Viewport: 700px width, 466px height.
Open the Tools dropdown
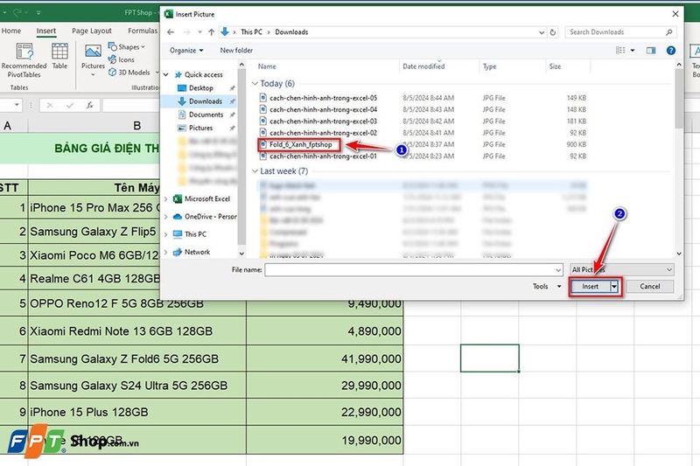[x=547, y=286]
